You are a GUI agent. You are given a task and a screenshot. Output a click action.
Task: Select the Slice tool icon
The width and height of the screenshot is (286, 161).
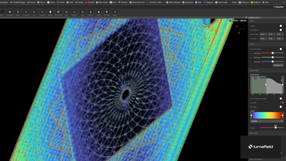[x=66, y=12]
